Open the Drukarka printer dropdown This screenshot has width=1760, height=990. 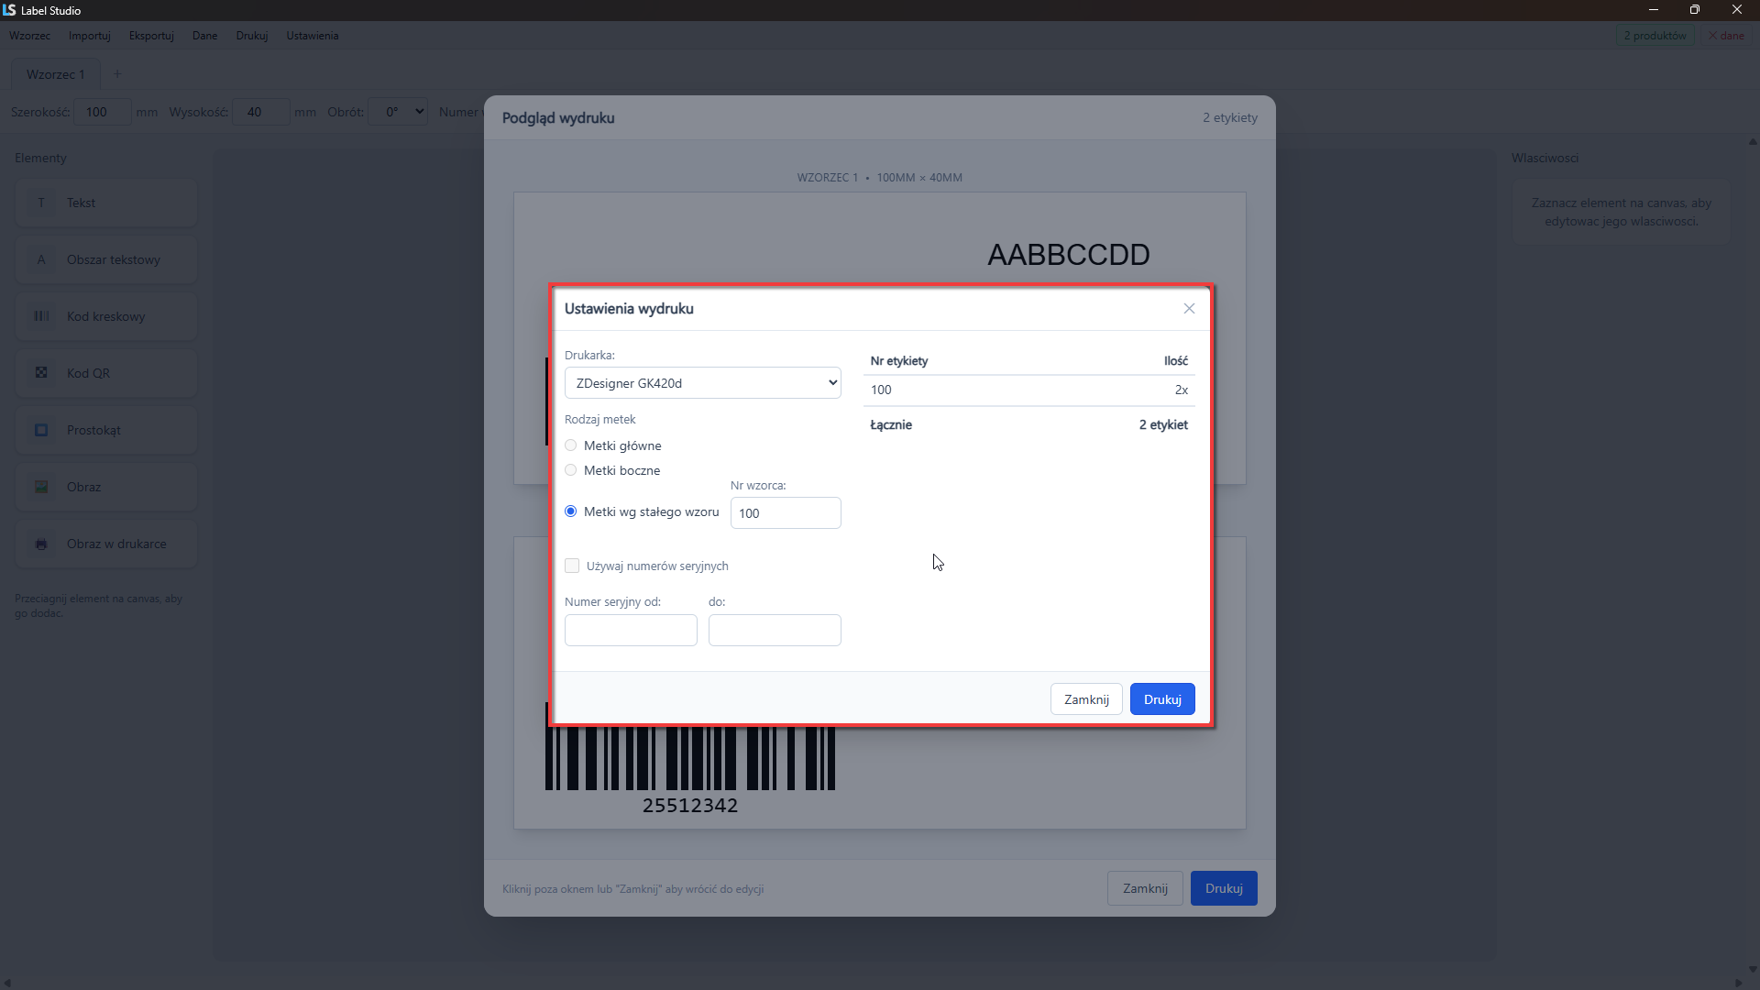coord(703,383)
